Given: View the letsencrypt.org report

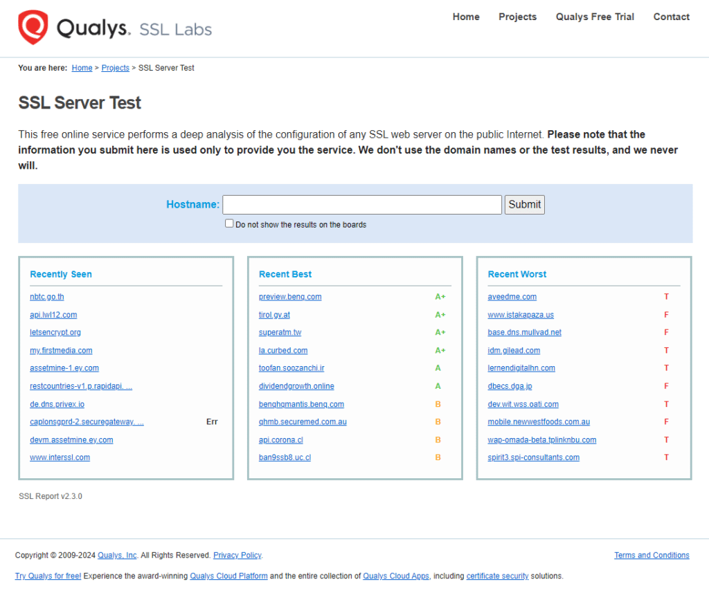Looking at the screenshot, I should pos(55,332).
